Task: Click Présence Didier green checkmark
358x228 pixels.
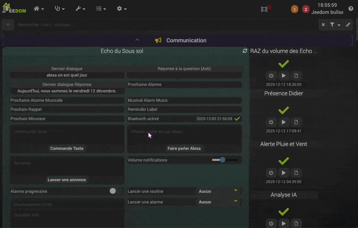Action: point(284,110)
